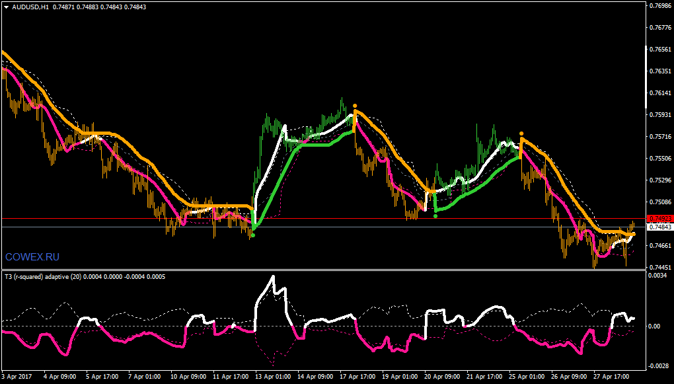This screenshot has width=674, height=384.
Task: Click the 0.0034 indicator scale value
Action: point(657,275)
